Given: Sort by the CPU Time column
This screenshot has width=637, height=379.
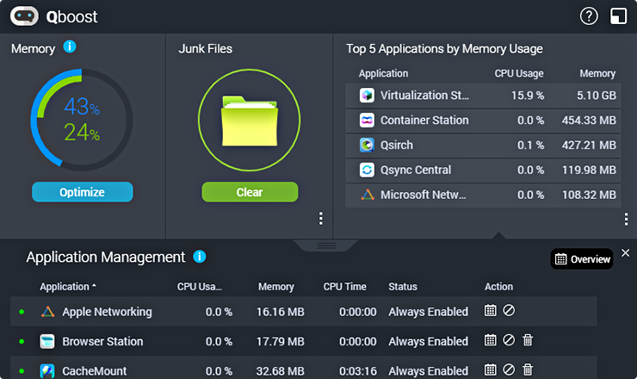Looking at the screenshot, I should click(345, 287).
